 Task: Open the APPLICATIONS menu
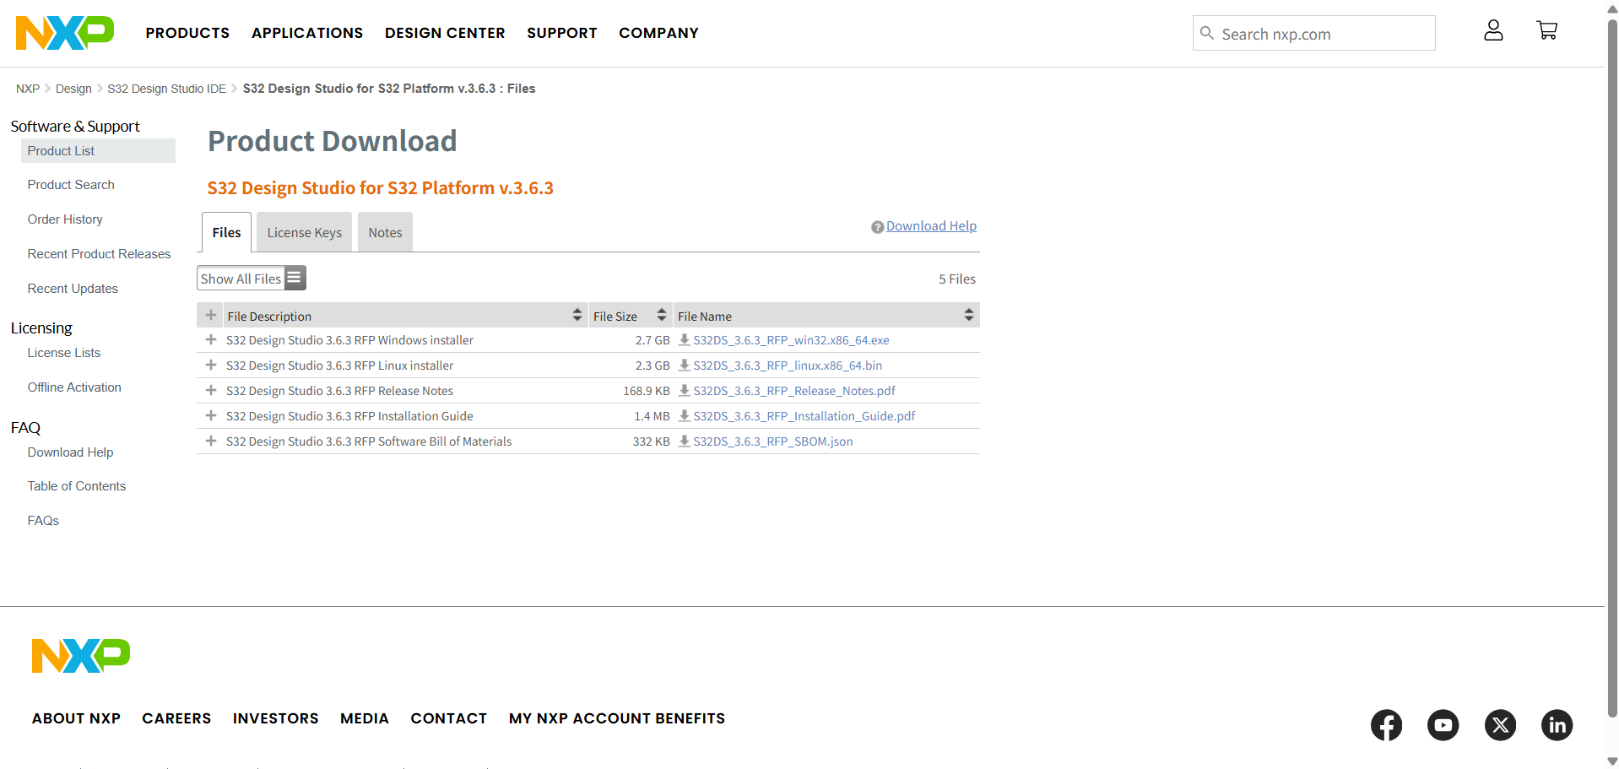tap(307, 33)
